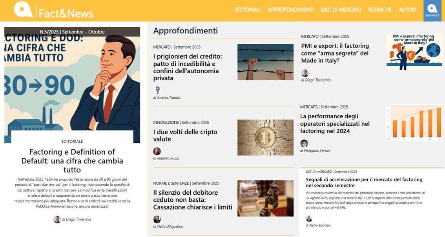Click Pierpaolo Ferrari's author avatar
Screen dimensions: 445x237
click(x=304, y=143)
